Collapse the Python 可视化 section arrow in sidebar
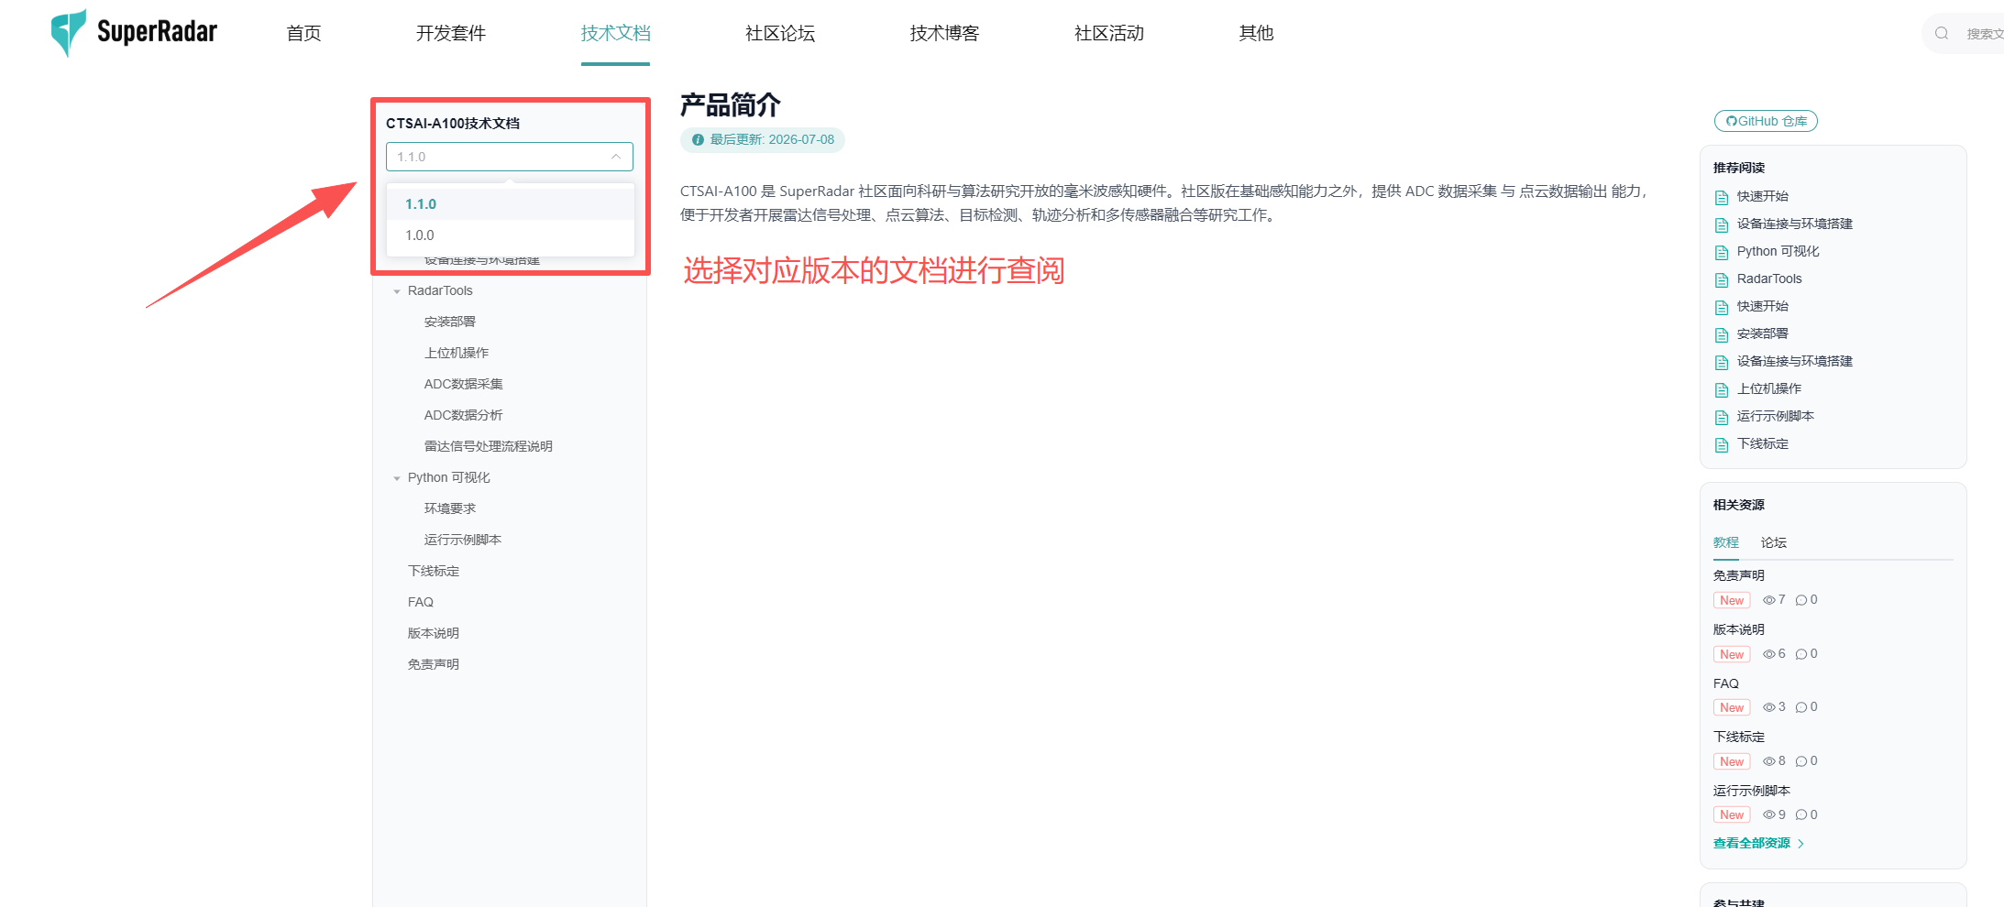The width and height of the screenshot is (2004, 907). 397,478
